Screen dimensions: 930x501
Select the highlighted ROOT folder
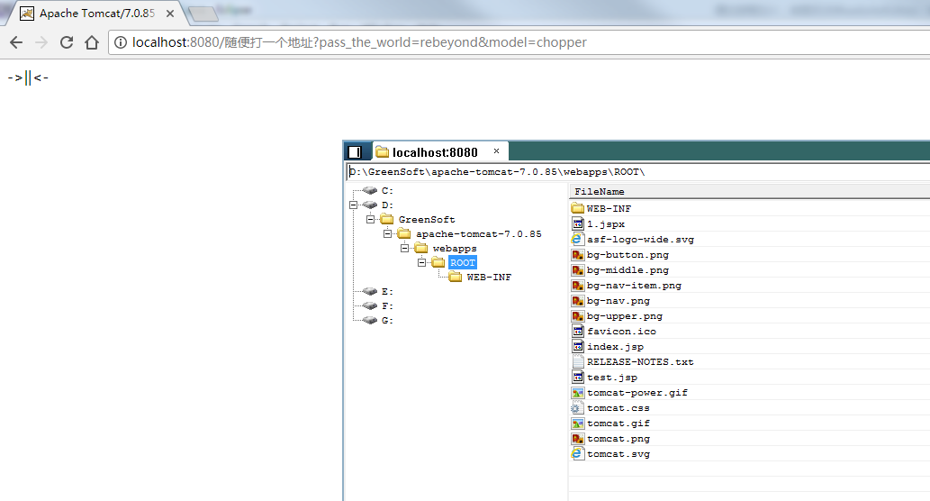(x=463, y=262)
